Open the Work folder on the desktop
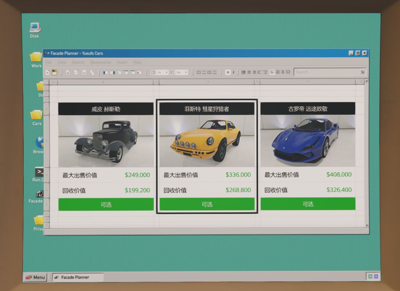 (x=36, y=60)
